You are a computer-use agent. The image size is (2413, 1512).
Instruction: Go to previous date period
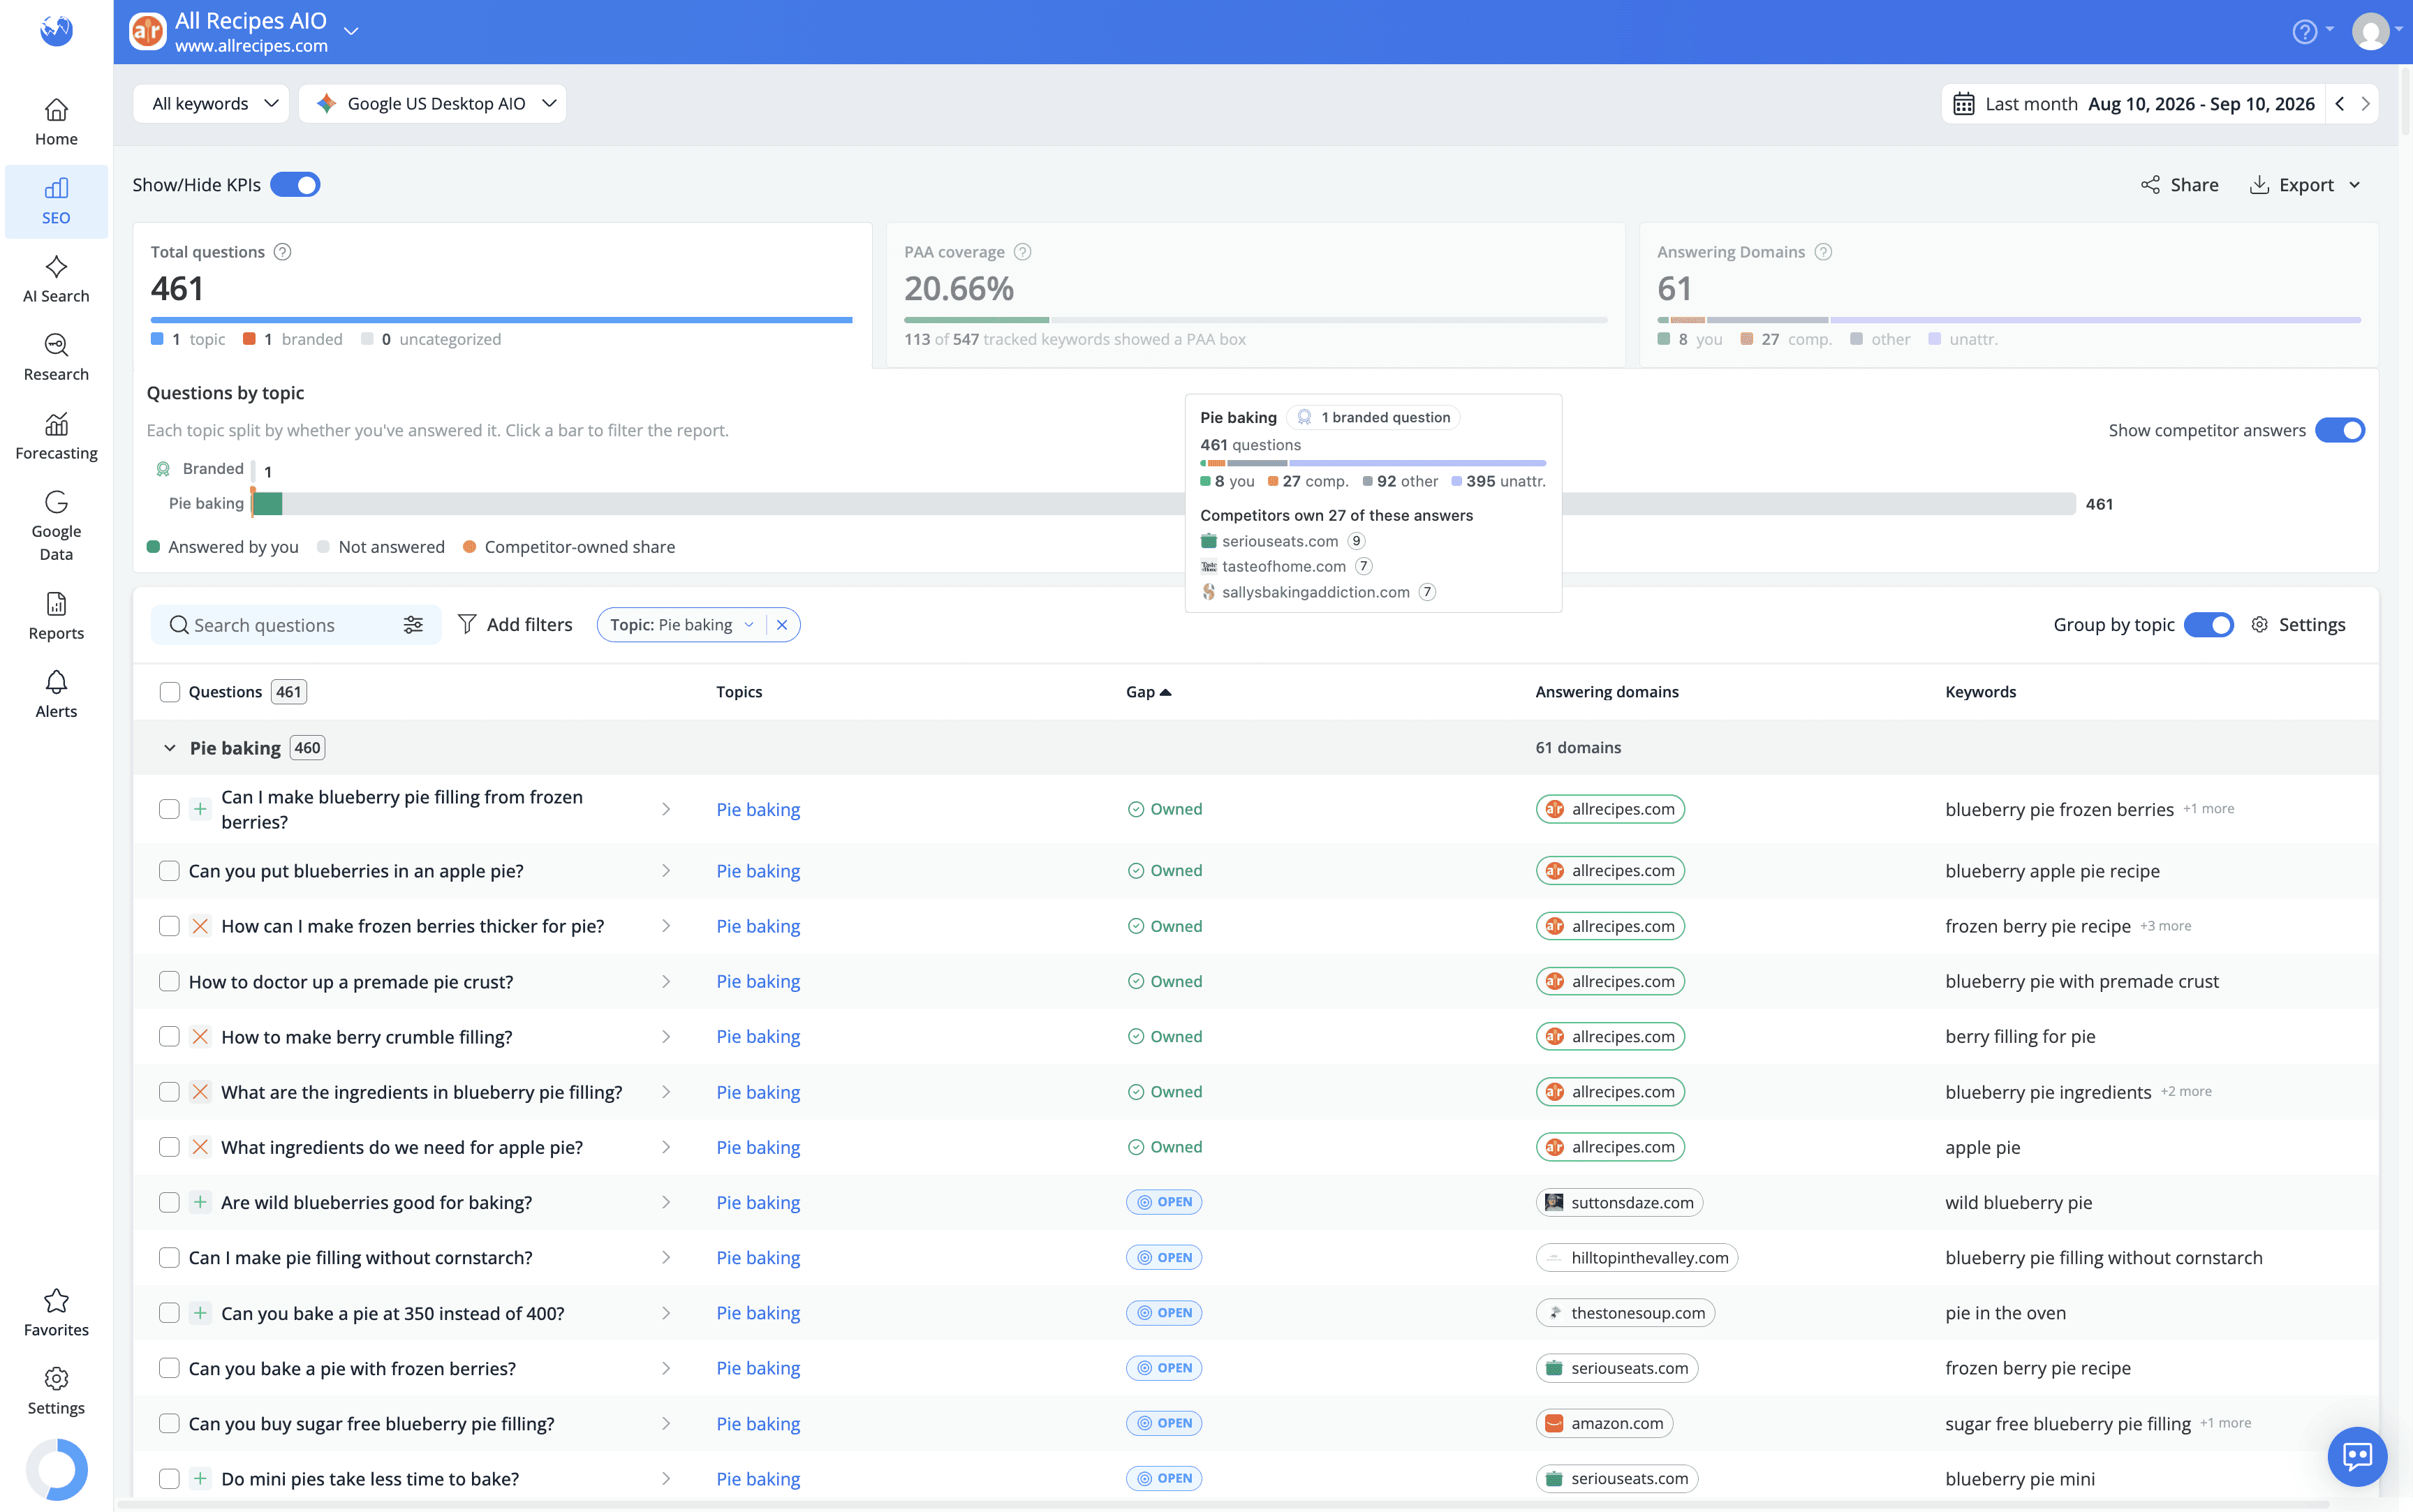pyautogui.click(x=2339, y=104)
